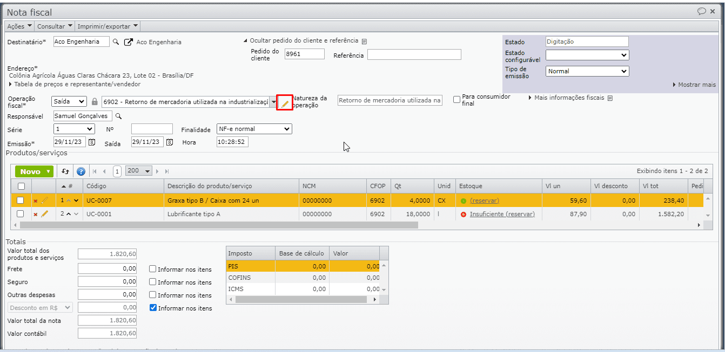The height and width of the screenshot is (352, 725).
Task: Open the Tipo de emissão dropdown
Action: (x=587, y=71)
